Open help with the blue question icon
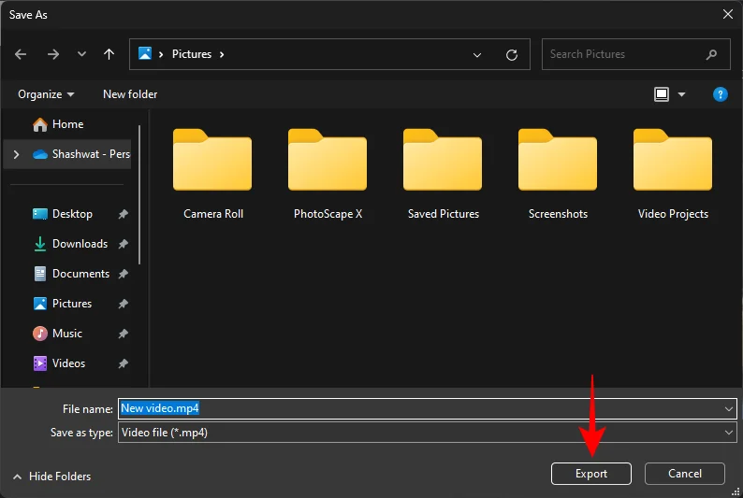Image resolution: width=743 pixels, height=498 pixels. 721,94
